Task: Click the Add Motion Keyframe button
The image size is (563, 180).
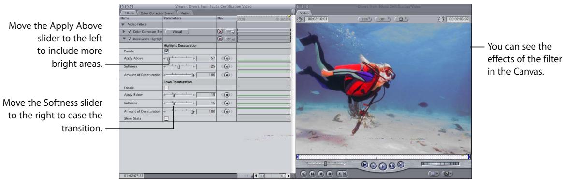Action: point(320,174)
